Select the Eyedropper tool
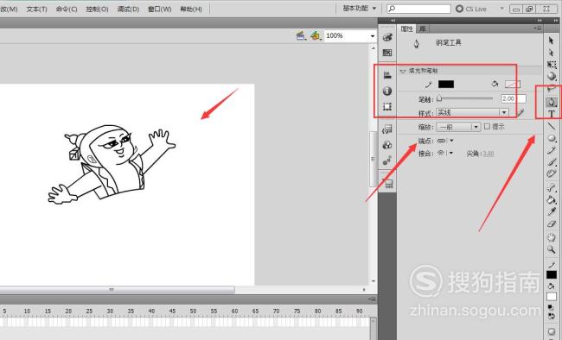The width and height of the screenshot is (562, 340). click(552, 212)
